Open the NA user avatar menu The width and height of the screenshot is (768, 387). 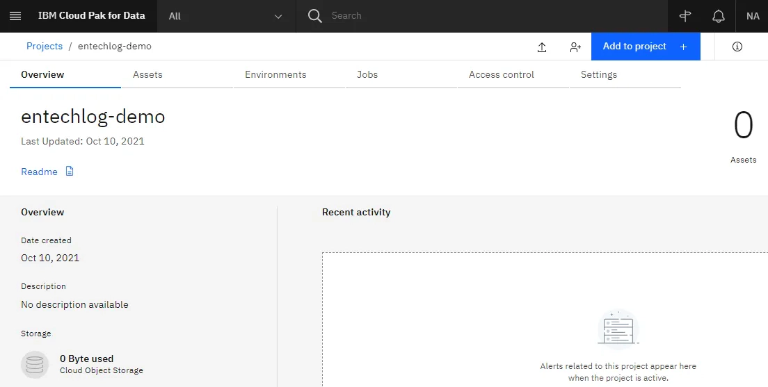click(x=752, y=16)
